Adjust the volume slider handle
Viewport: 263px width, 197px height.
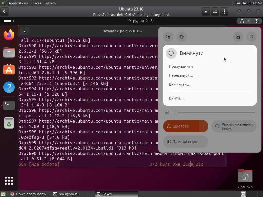click(176, 113)
